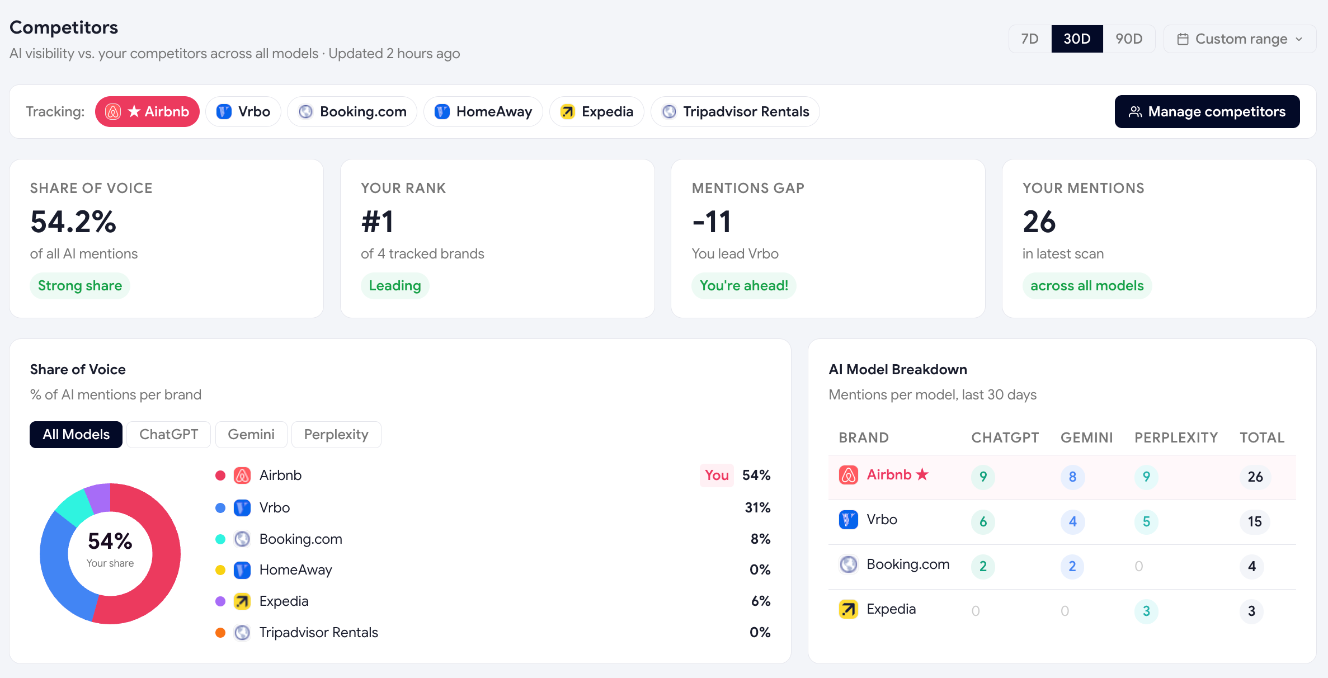Click the orange Tripadvisor Rentals legend dot
The width and height of the screenshot is (1328, 678).
(x=220, y=633)
